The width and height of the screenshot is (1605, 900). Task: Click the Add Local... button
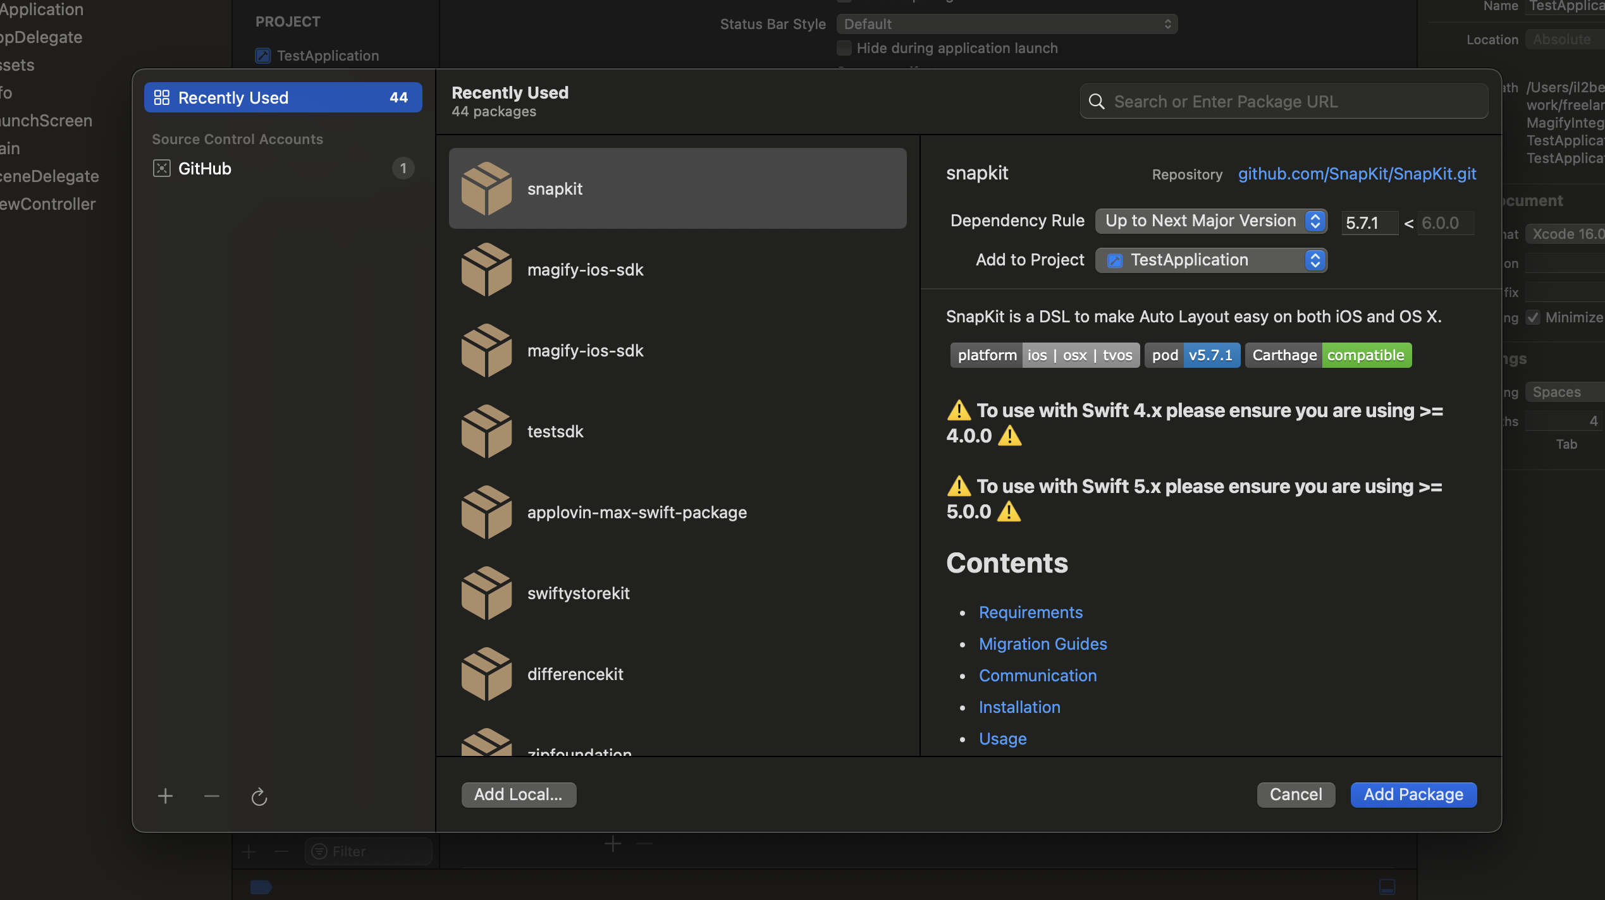[519, 794]
